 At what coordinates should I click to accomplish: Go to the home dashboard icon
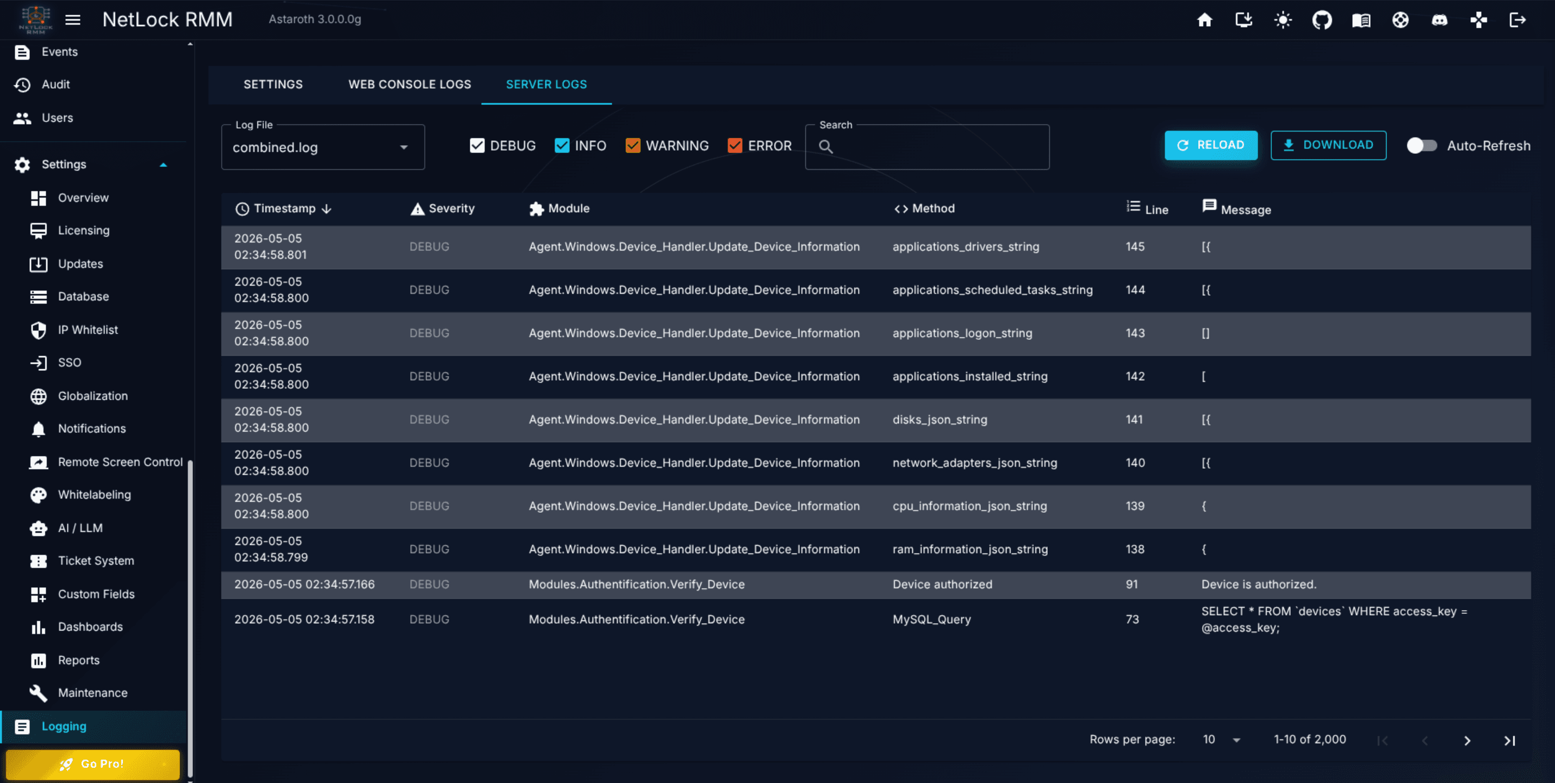[1204, 20]
